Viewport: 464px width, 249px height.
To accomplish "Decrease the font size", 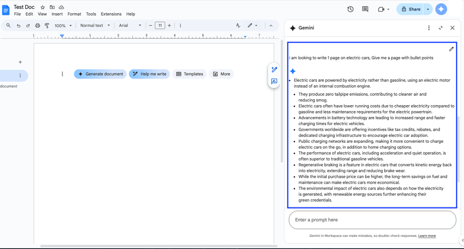I will [150, 25].
